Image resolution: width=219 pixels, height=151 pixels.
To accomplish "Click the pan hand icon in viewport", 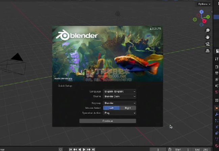I will [x=208, y=37].
